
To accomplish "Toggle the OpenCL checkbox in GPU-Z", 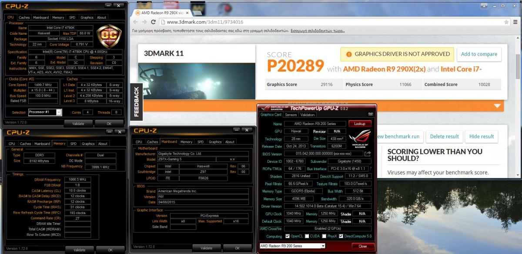I will click(x=287, y=236).
